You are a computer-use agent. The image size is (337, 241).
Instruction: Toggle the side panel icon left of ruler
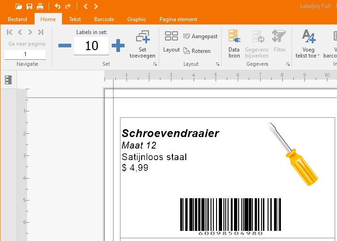pyautogui.click(x=8, y=80)
